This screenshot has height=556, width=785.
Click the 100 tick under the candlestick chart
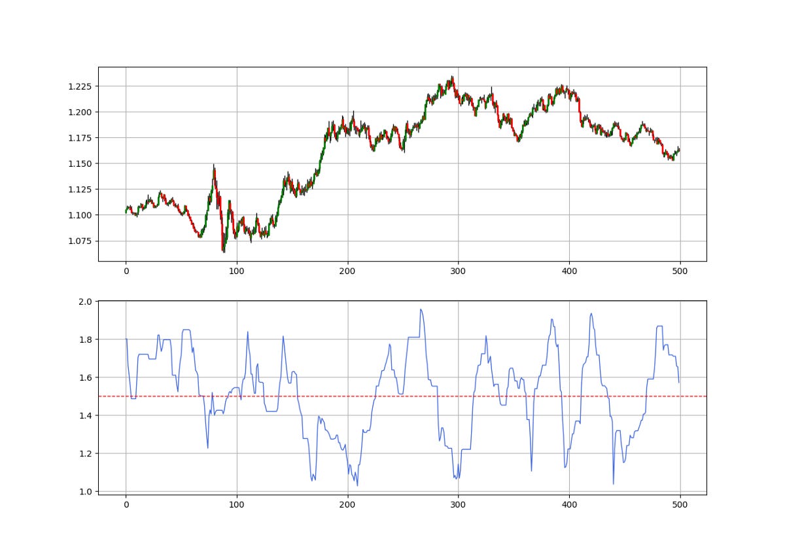pyautogui.click(x=237, y=270)
